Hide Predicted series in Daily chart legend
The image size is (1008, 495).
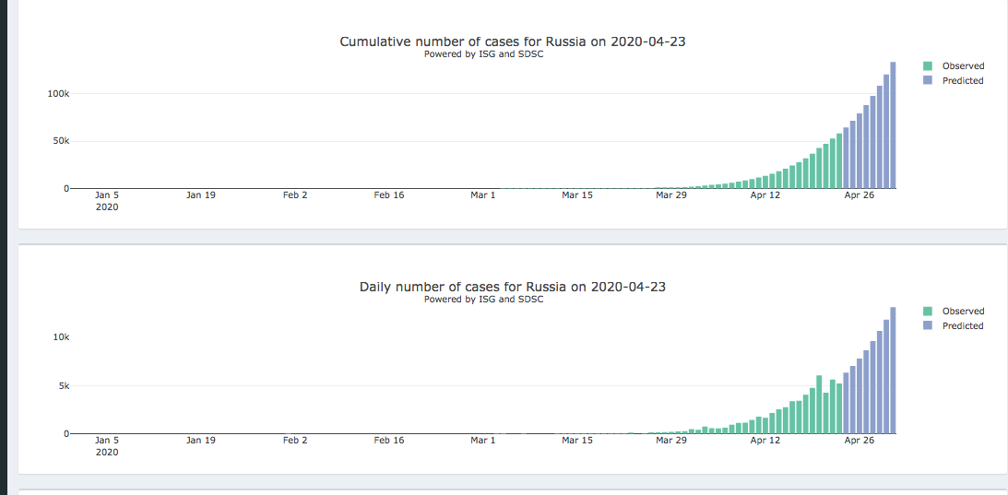963,326
